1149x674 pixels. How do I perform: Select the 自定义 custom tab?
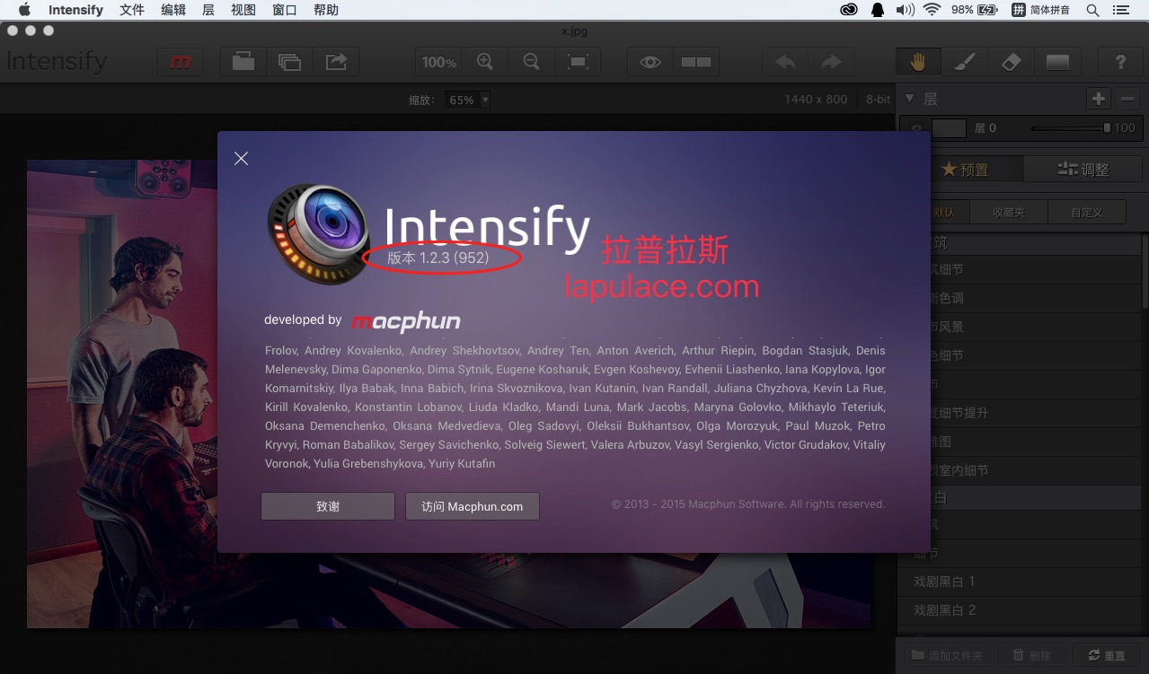coord(1086,213)
